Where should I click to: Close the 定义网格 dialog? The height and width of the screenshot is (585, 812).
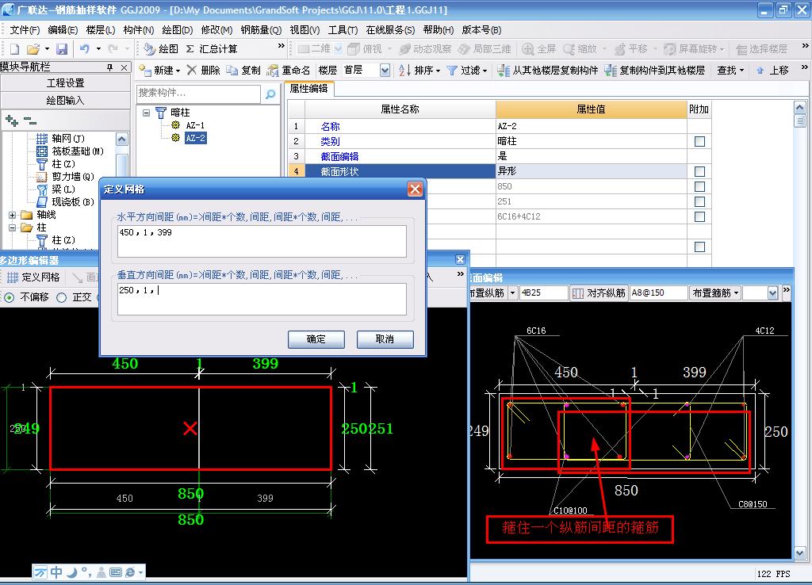point(415,189)
